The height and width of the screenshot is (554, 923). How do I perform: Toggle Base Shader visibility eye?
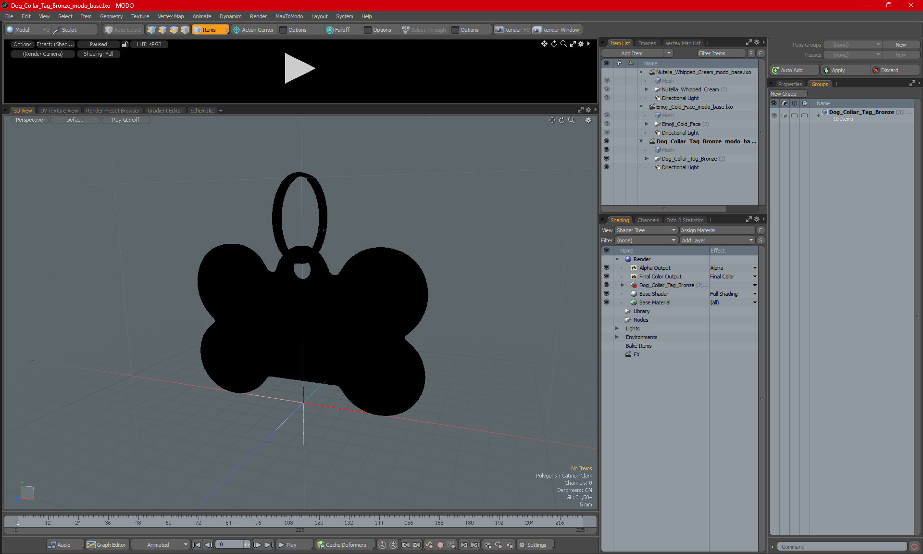pos(606,294)
